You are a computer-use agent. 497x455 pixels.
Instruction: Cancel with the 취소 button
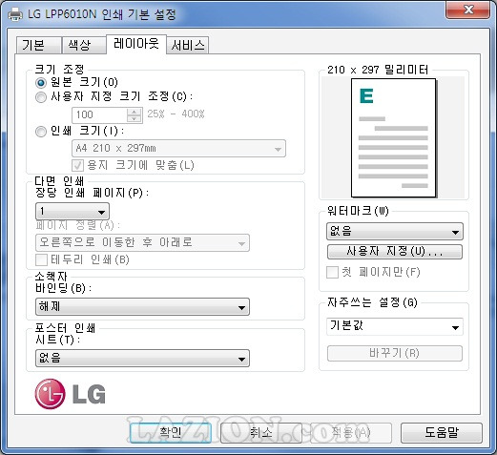click(x=260, y=433)
